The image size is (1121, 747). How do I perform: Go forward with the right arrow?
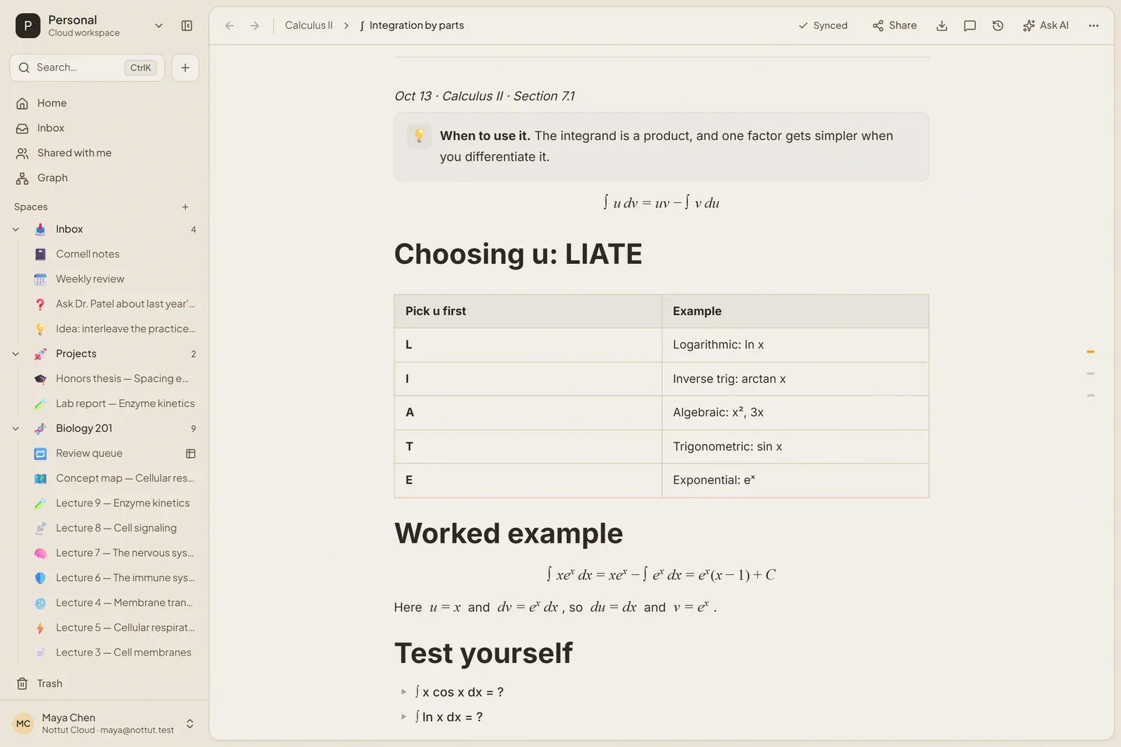(x=255, y=26)
